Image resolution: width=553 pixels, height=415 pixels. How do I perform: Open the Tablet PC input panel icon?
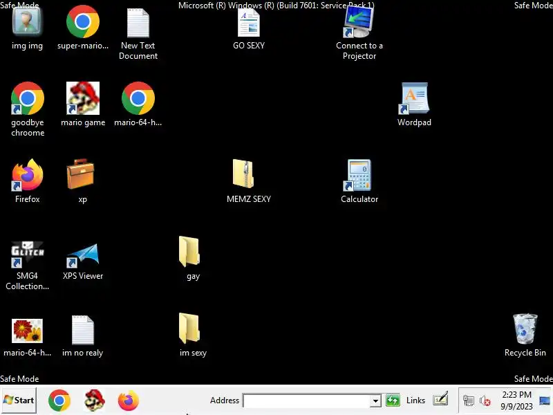tap(440, 400)
